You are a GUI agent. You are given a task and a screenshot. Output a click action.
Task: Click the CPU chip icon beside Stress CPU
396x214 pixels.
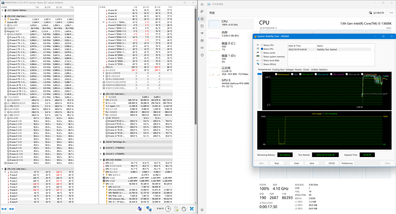point(258,45)
